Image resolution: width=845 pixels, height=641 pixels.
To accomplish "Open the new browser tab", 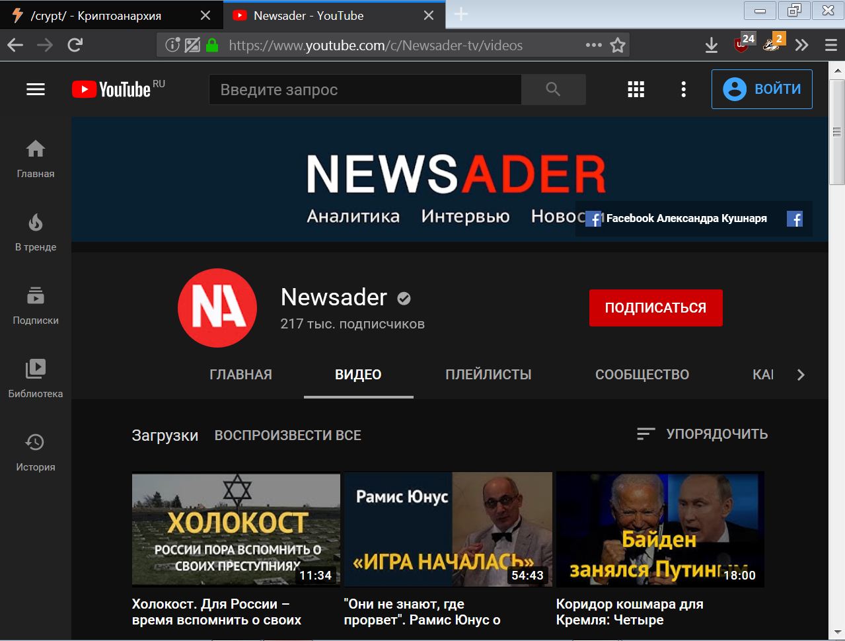I will click(x=461, y=15).
